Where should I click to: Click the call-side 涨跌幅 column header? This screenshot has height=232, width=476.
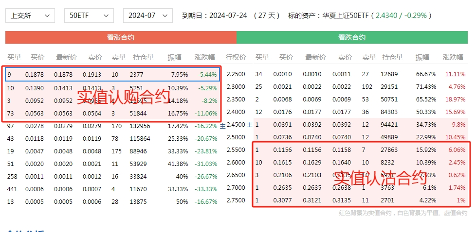204,57
